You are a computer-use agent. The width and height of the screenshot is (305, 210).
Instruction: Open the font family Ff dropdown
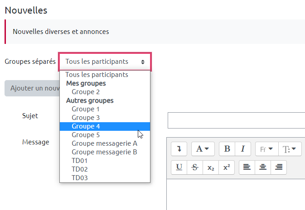point(266,149)
